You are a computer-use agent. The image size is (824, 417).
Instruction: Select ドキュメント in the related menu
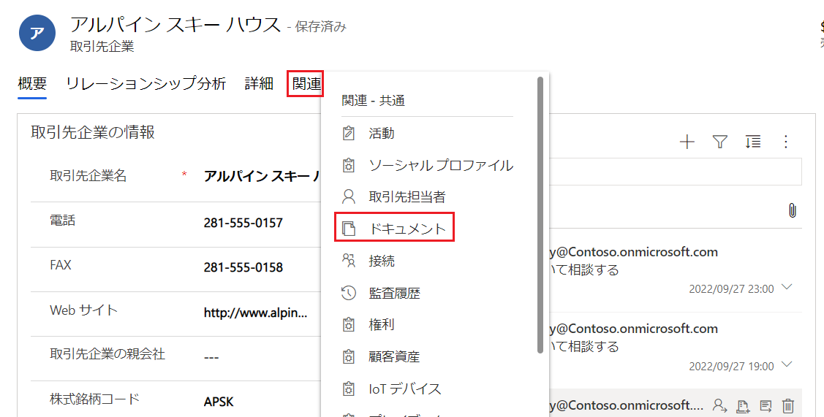click(x=394, y=229)
